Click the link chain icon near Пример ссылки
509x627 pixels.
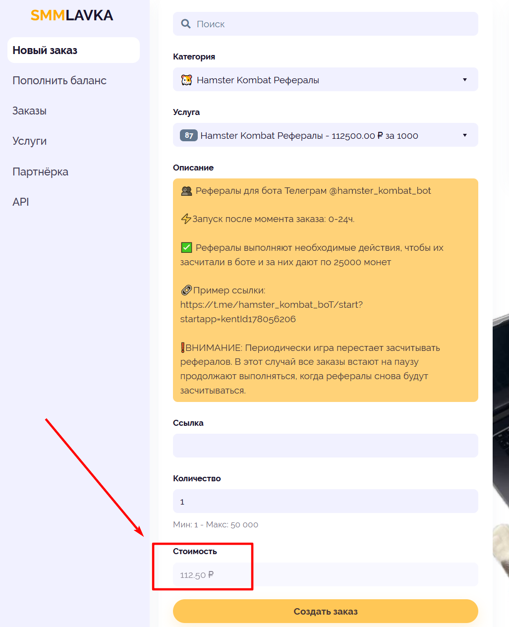pos(186,290)
